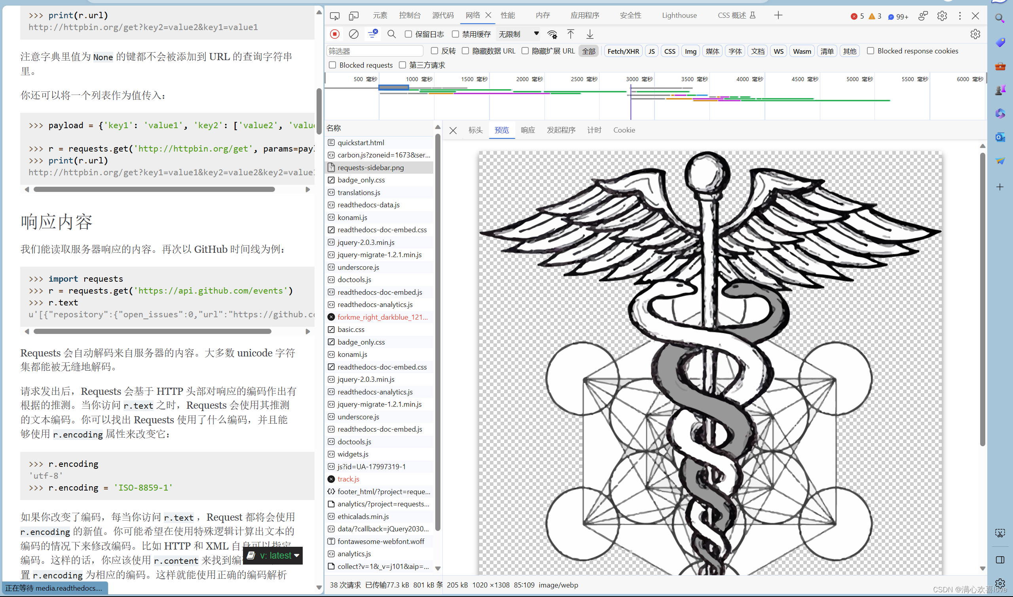The image size is (1013, 597).
Task: Select track.js in the request list
Action: (x=348, y=479)
